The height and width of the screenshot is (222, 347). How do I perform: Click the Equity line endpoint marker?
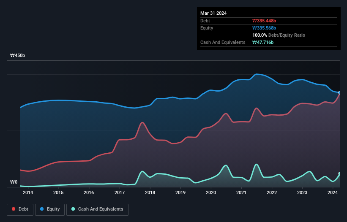340,92
